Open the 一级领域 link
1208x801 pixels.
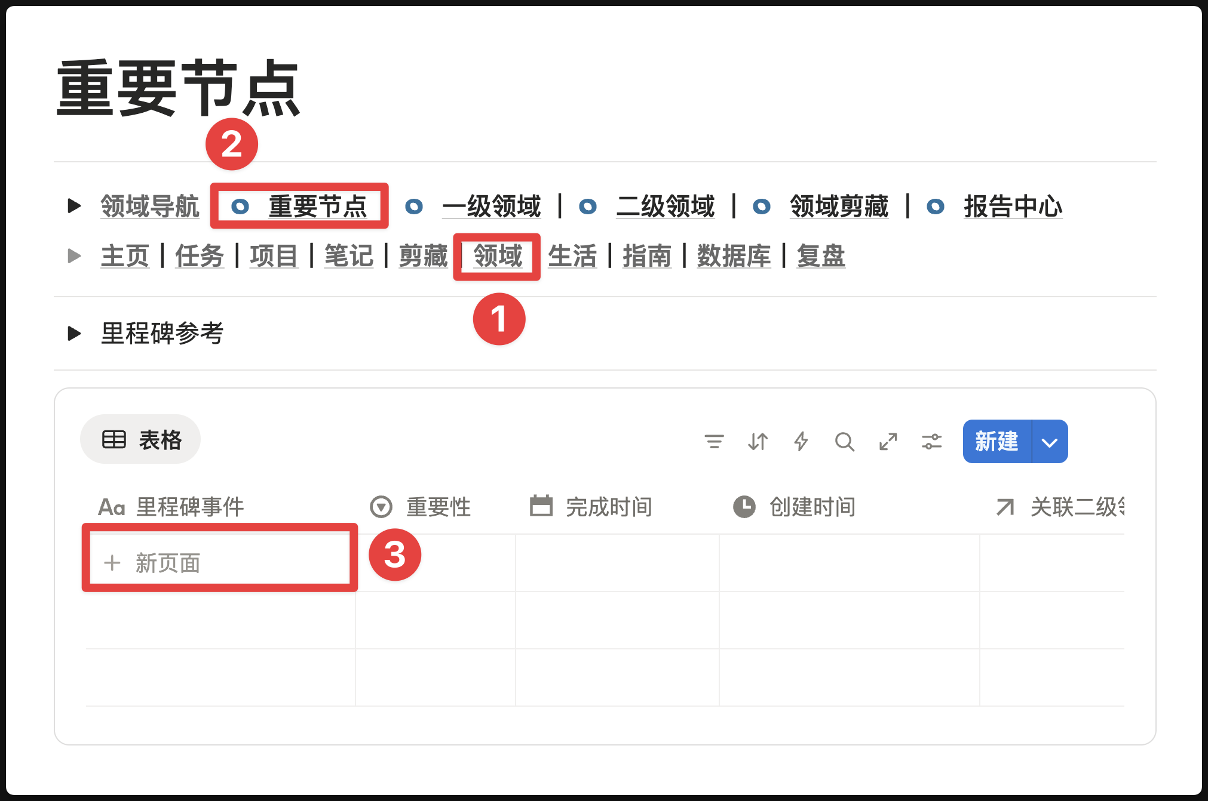[491, 207]
